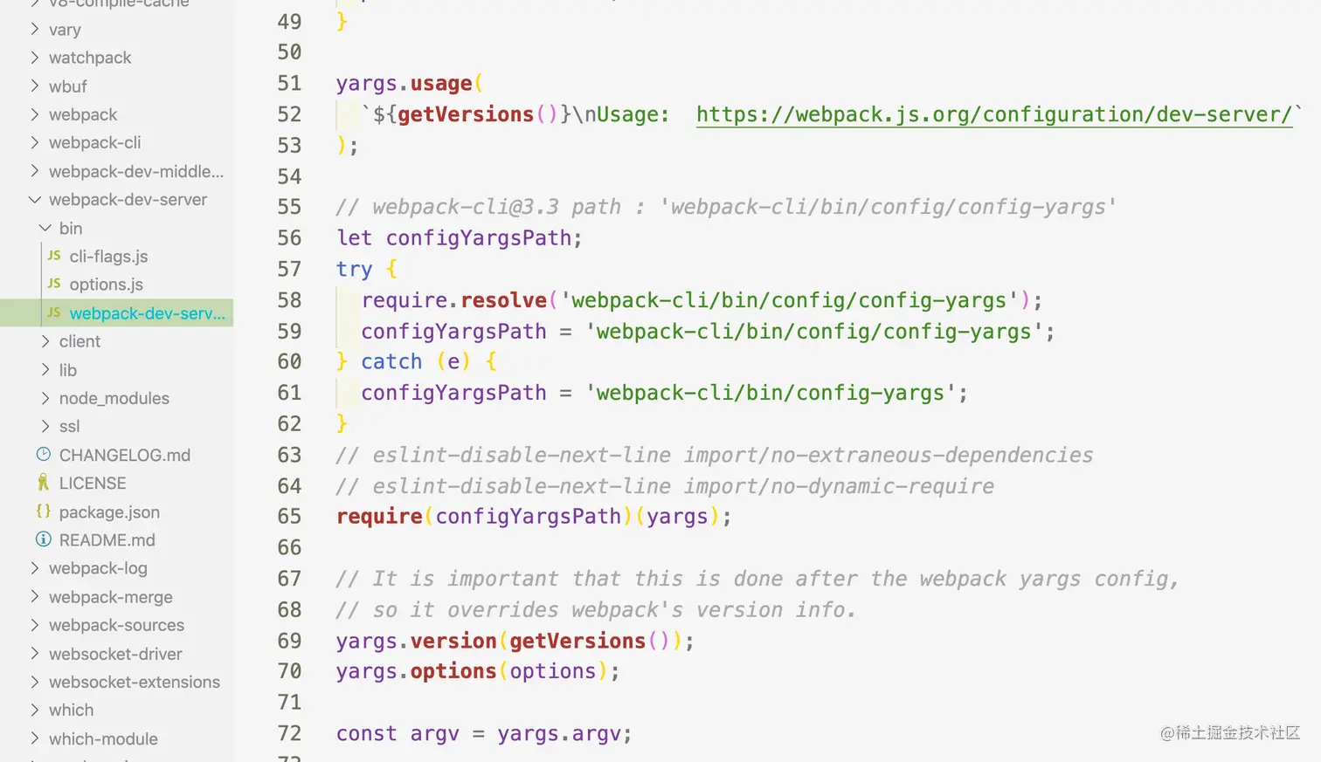Expand the which folder chevron
The width and height of the screenshot is (1321, 762).
[34, 710]
